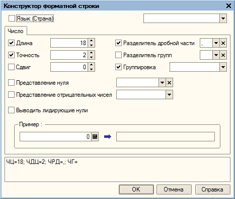Click the Язык (Страна) combo box field

click(x=182, y=19)
